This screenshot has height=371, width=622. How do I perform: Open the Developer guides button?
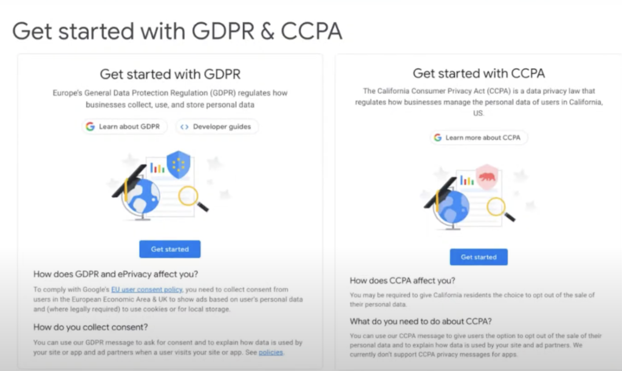[x=217, y=127]
